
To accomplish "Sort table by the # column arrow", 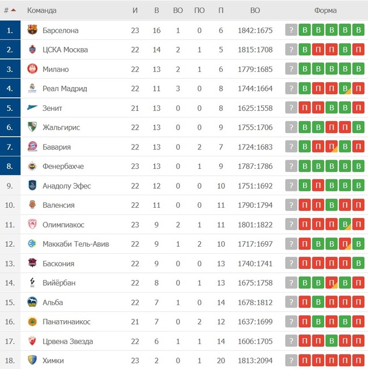I will (x=13, y=10).
